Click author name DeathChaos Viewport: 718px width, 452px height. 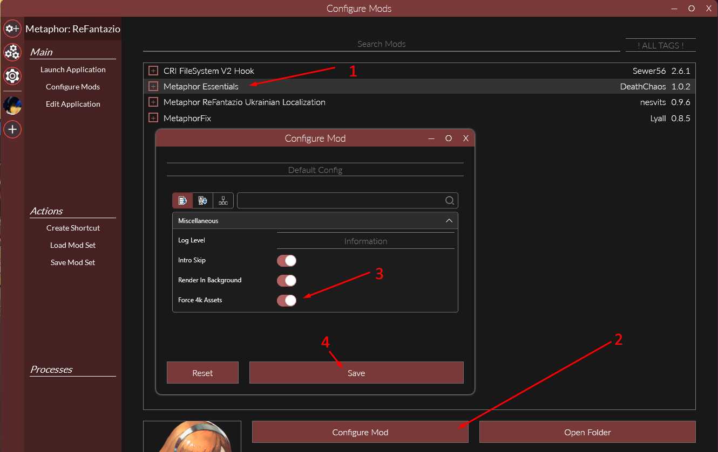pyautogui.click(x=643, y=86)
